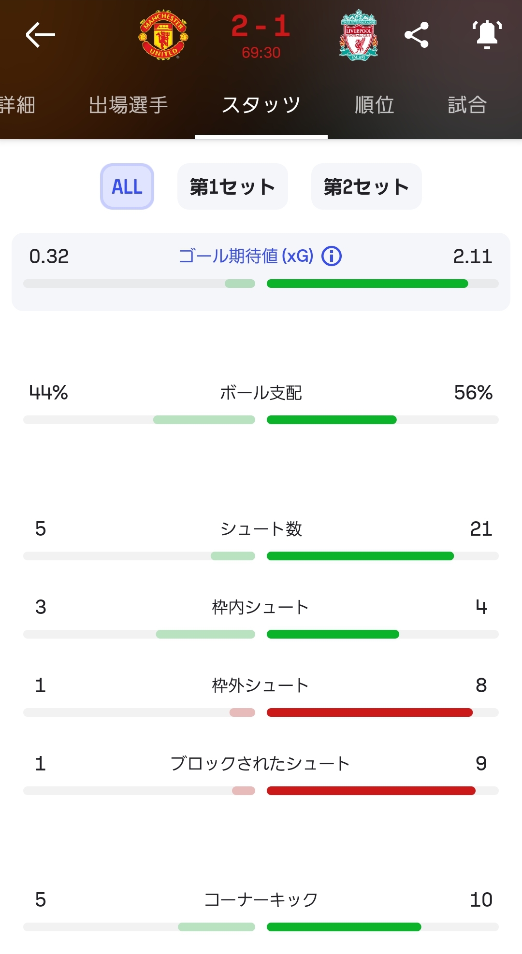
Task: Open the スタッツ tab
Action: (x=261, y=105)
